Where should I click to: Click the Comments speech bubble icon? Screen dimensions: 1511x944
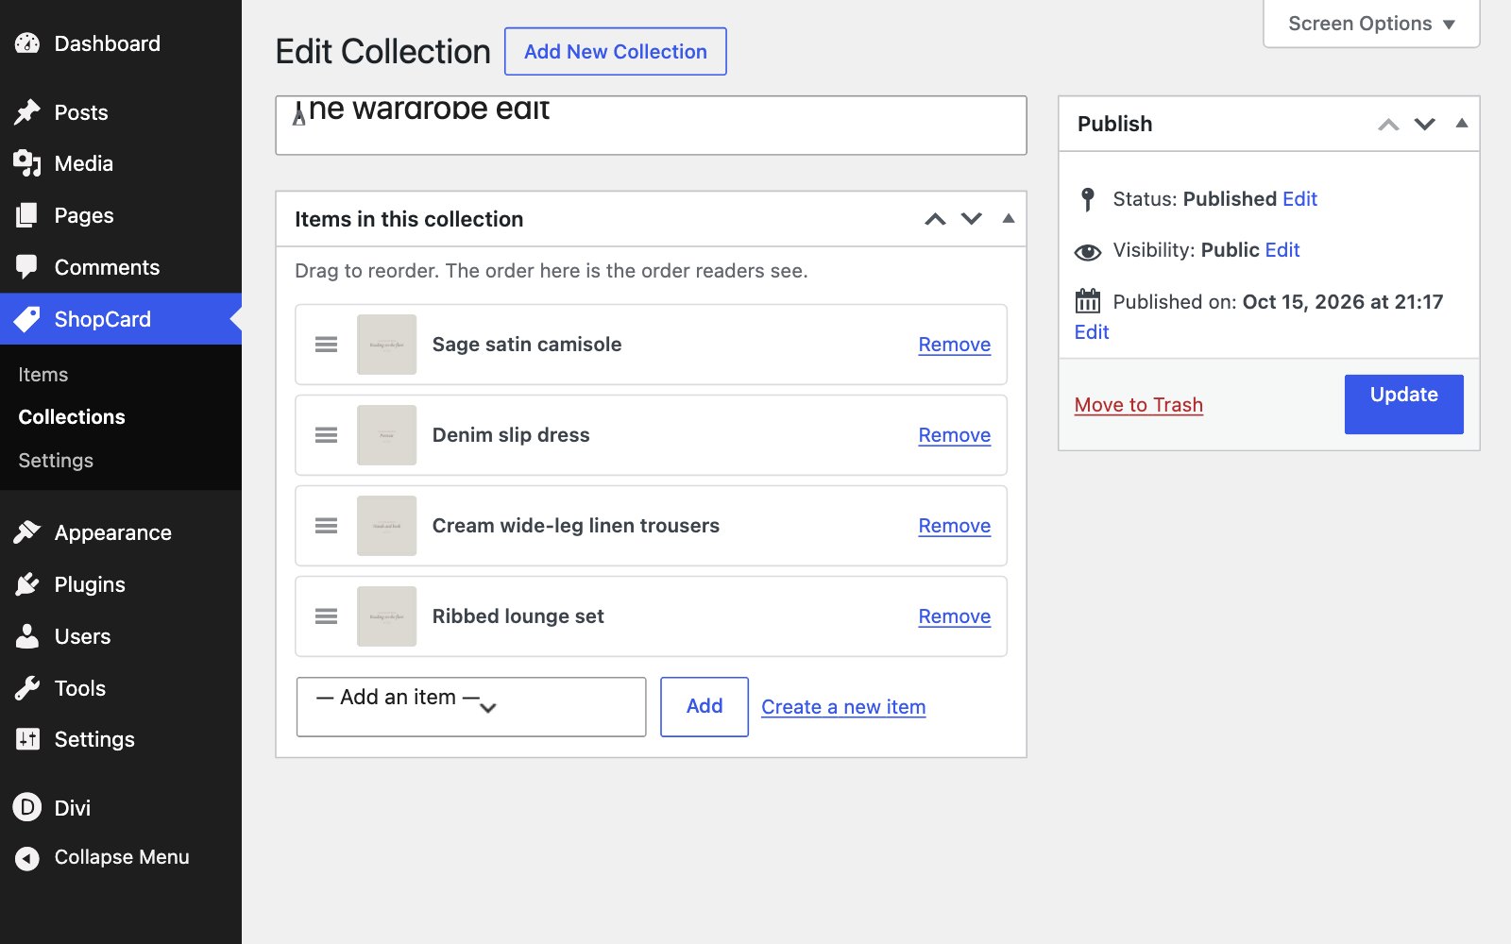27,267
